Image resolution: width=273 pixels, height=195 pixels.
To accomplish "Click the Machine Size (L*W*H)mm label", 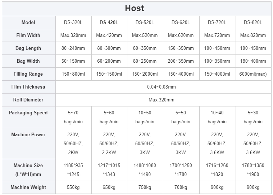I will 29,170.
